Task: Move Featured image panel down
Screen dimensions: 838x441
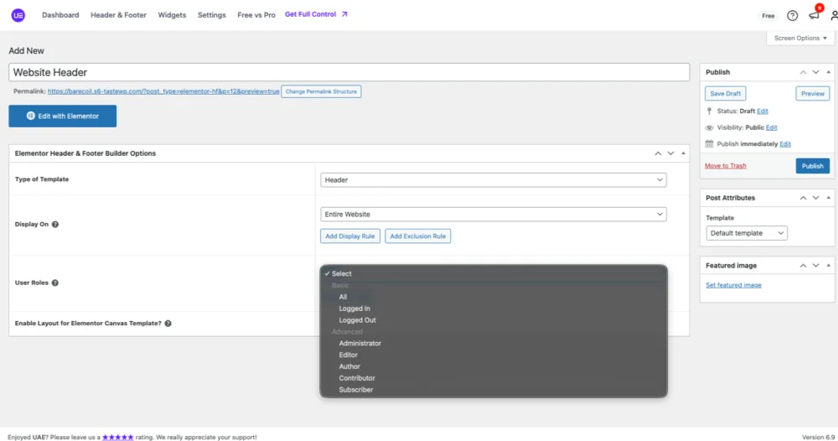Action: (x=815, y=266)
